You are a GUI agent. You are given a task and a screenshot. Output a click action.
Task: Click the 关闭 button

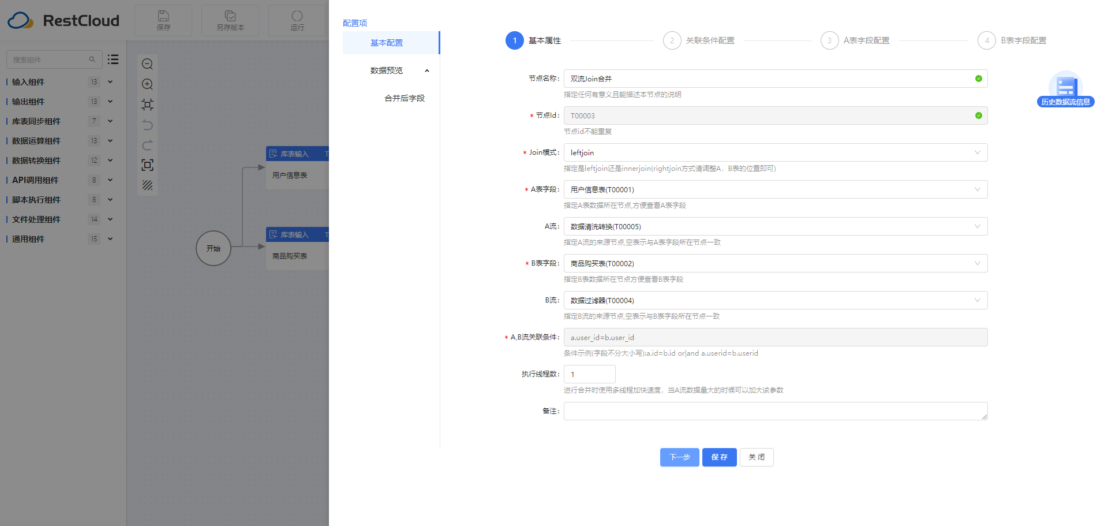tap(757, 457)
